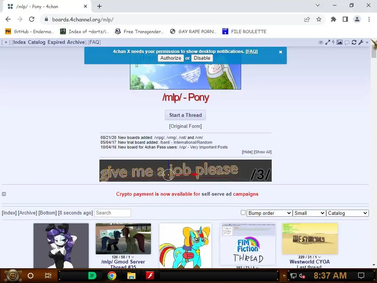Click the speech bubble icon in header
This screenshot has width=377, height=283.
(x=347, y=42)
